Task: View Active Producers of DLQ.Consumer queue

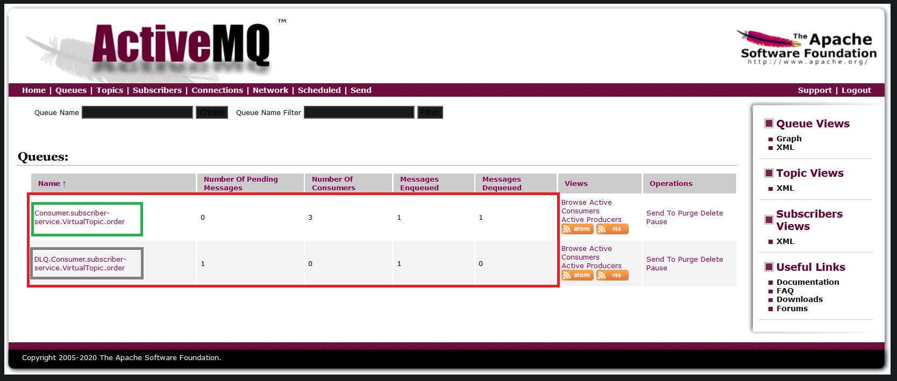Action: 592,266
